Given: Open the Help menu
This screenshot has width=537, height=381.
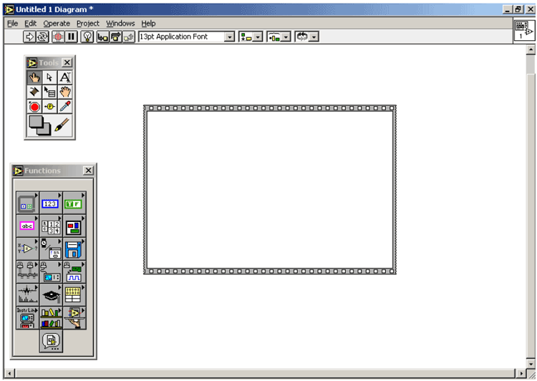Looking at the screenshot, I should tap(148, 24).
